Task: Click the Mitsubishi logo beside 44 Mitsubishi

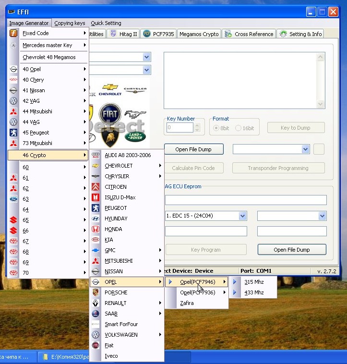Action: [13, 111]
